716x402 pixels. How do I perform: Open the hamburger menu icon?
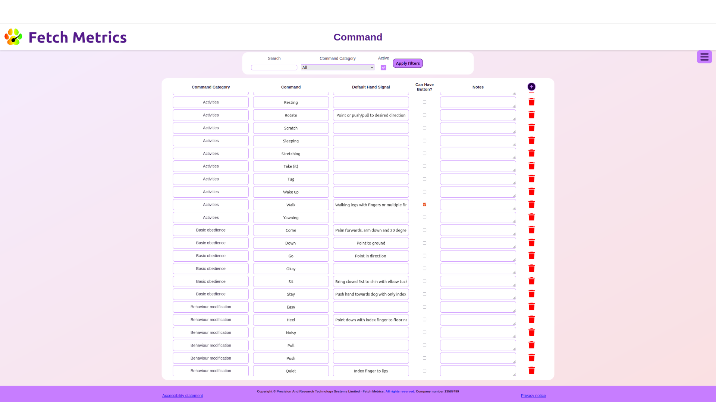click(x=704, y=57)
